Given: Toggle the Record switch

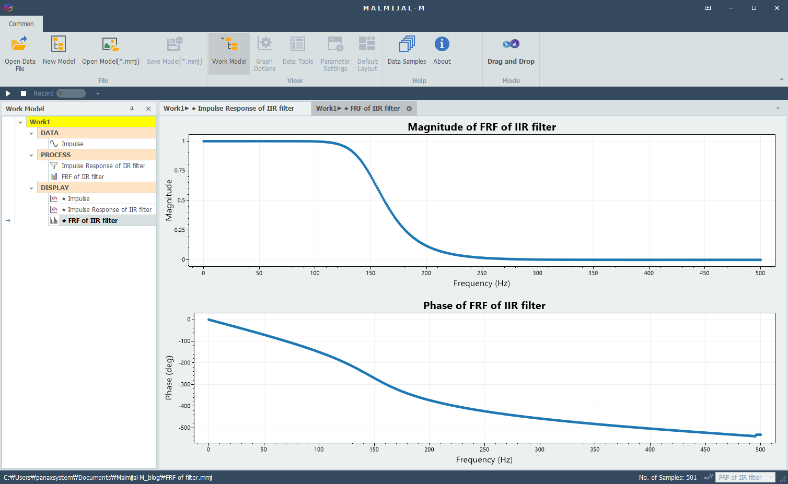Looking at the screenshot, I should [x=71, y=93].
